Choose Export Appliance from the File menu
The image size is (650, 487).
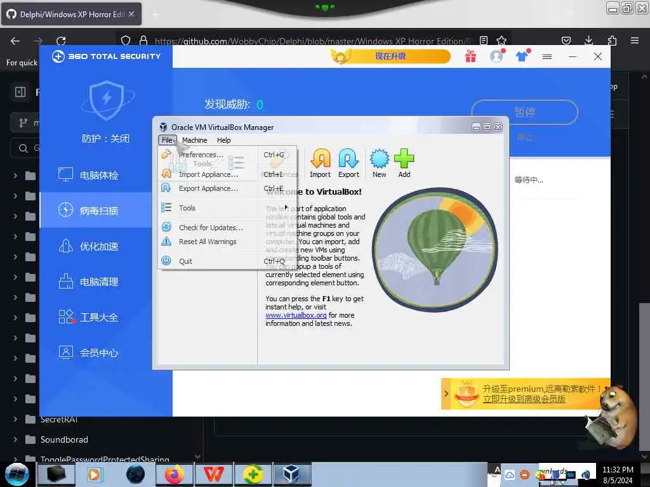tap(227, 188)
